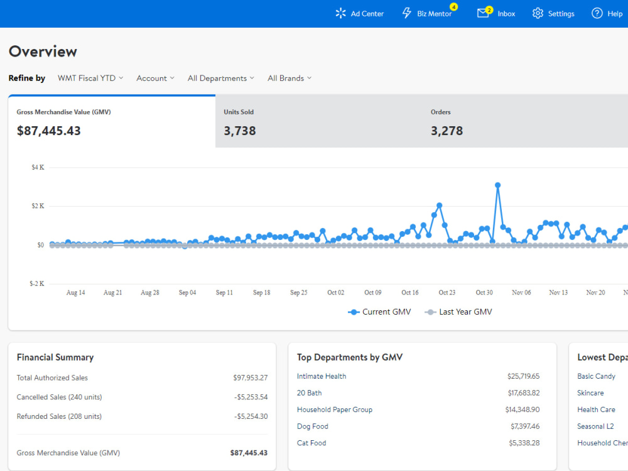The width and height of the screenshot is (628, 471).
Task: Click the $14,348.90 value
Action: pyautogui.click(x=522, y=409)
